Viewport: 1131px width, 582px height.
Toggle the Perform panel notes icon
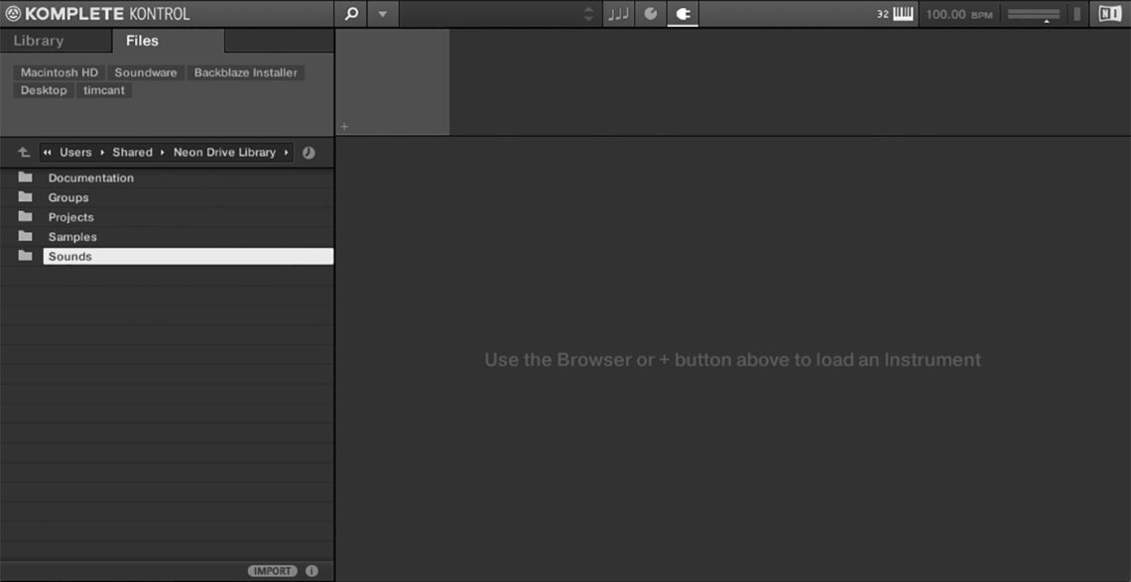pos(618,14)
